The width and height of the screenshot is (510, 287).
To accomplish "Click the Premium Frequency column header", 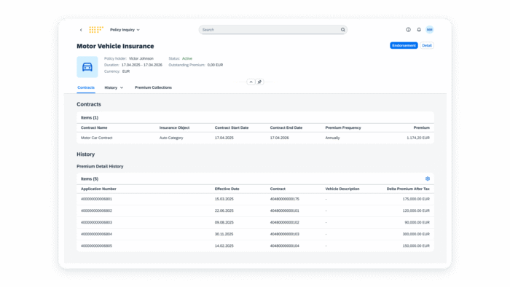I will click(x=343, y=127).
